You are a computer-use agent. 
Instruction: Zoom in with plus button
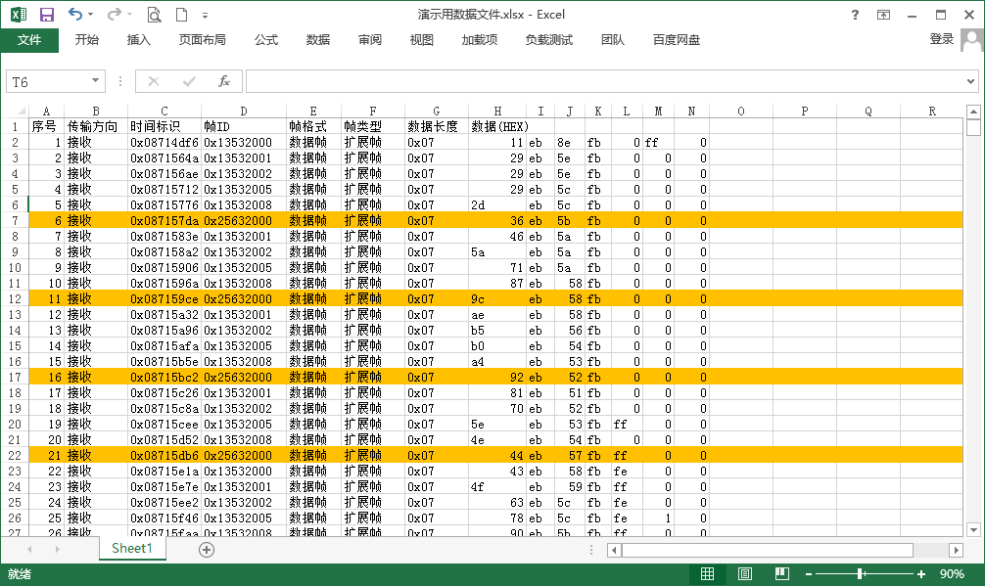point(921,574)
